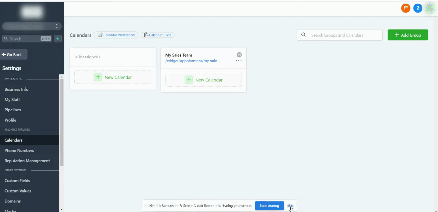Click the sidebar scrollbar down arrow
This screenshot has height=212, width=438.
click(x=61, y=210)
